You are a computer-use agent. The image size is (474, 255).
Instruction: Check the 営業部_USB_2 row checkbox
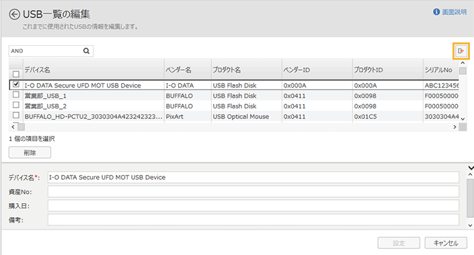point(16,105)
